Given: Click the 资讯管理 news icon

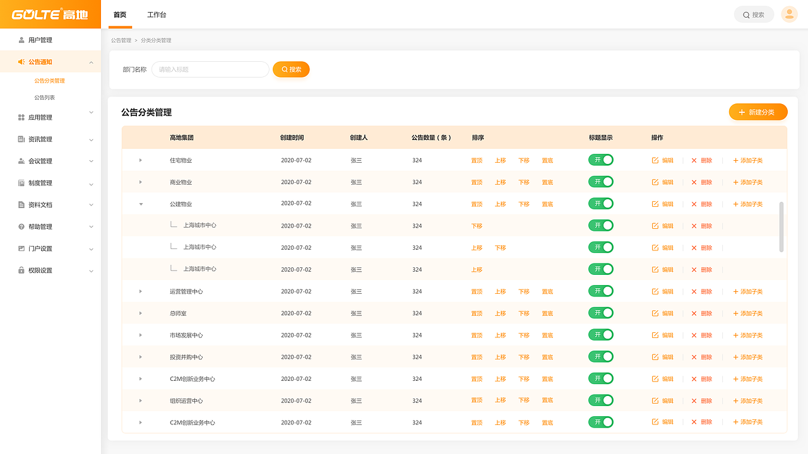Looking at the screenshot, I should (21, 139).
